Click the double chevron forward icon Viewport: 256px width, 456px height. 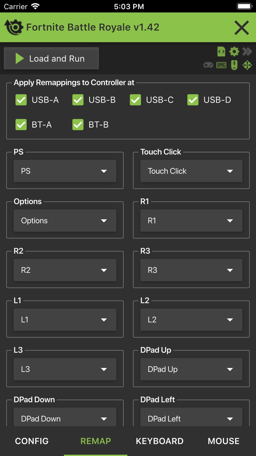(x=247, y=52)
